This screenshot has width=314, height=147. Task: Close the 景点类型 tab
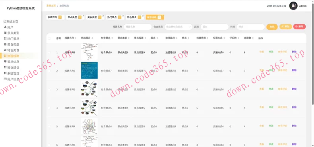click(x=83, y=15)
